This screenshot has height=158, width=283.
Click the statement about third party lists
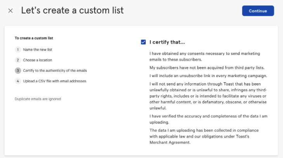[x=207, y=68]
